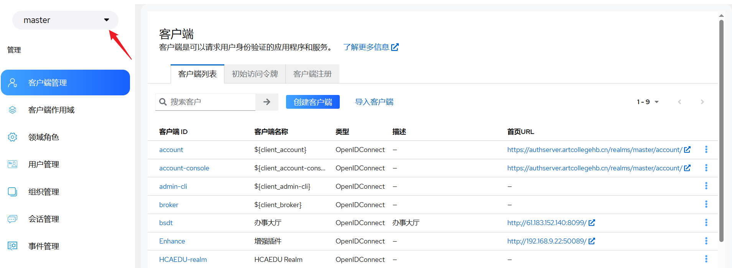Click the page vertical scrollbar
732x268 pixels.
coord(721,131)
